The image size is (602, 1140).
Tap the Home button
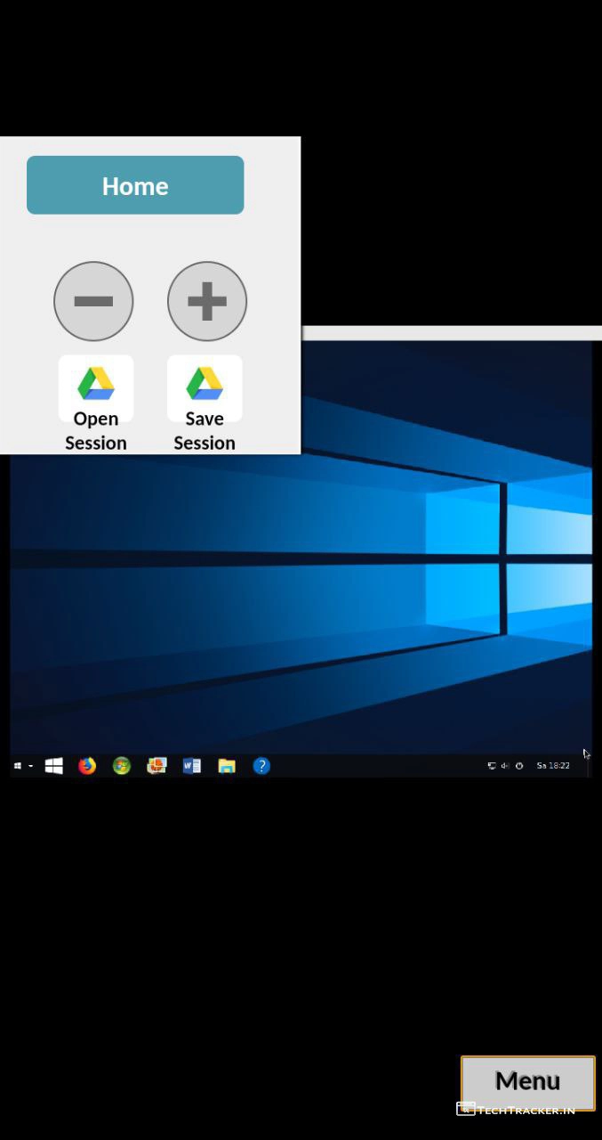[x=135, y=185]
